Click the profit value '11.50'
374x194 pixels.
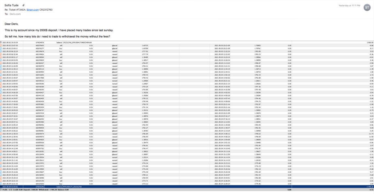pos(371,137)
